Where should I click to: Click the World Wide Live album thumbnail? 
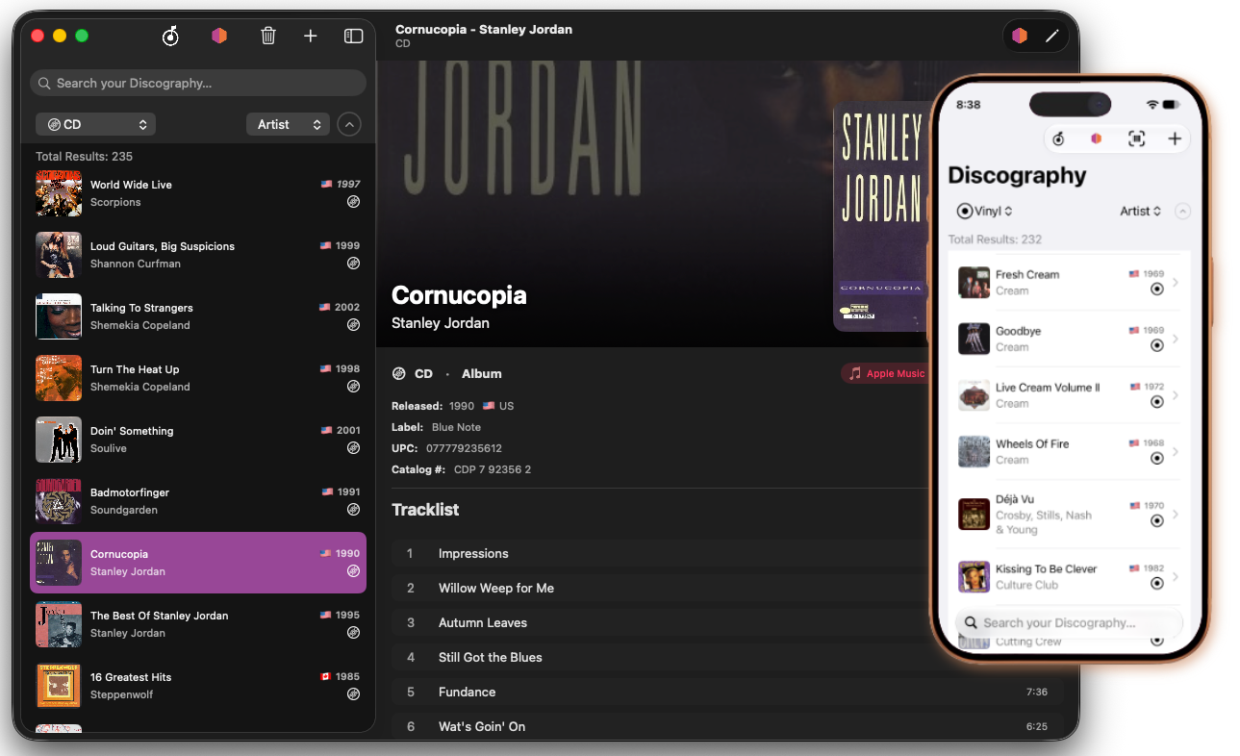pyautogui.click(x=59, y=193)
